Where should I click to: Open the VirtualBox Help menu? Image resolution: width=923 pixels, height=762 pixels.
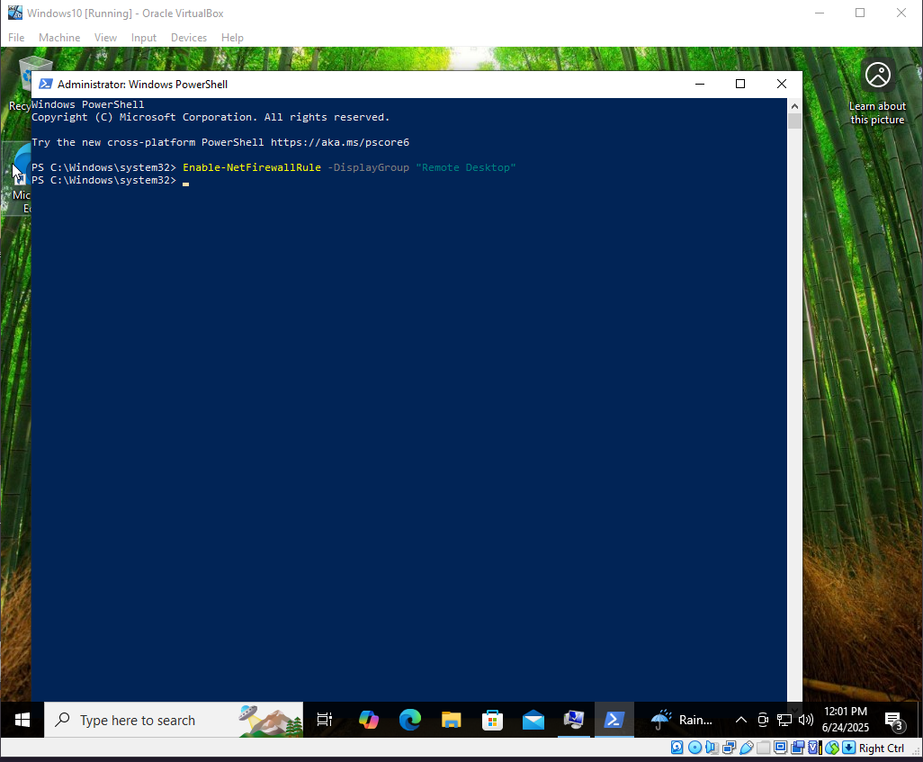pyautogui.click(x=232, y=38)
